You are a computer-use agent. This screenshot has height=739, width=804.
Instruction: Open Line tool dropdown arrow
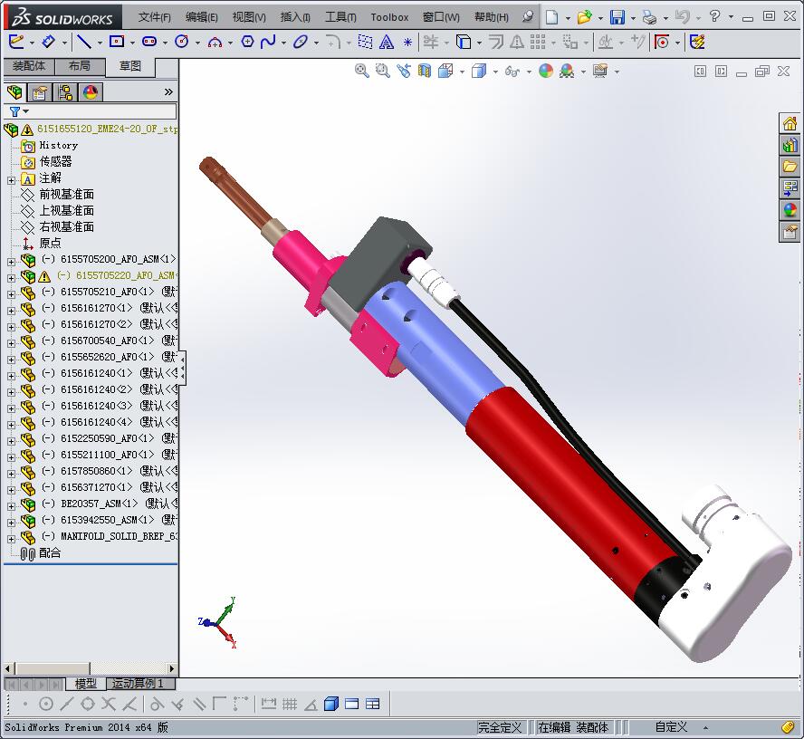pyautogui.click(x=100, y=43)
